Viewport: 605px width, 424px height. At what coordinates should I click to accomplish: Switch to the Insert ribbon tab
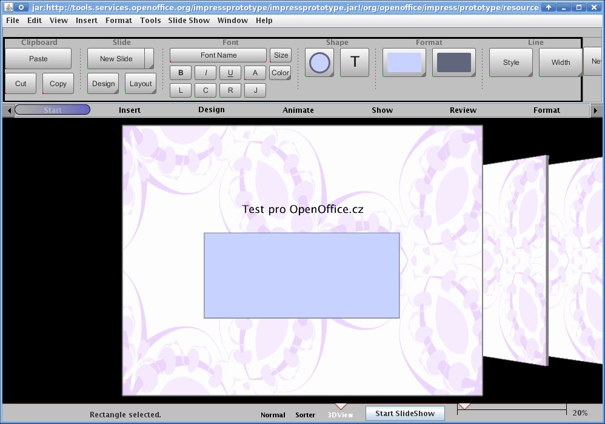click(x=130, y=110)
